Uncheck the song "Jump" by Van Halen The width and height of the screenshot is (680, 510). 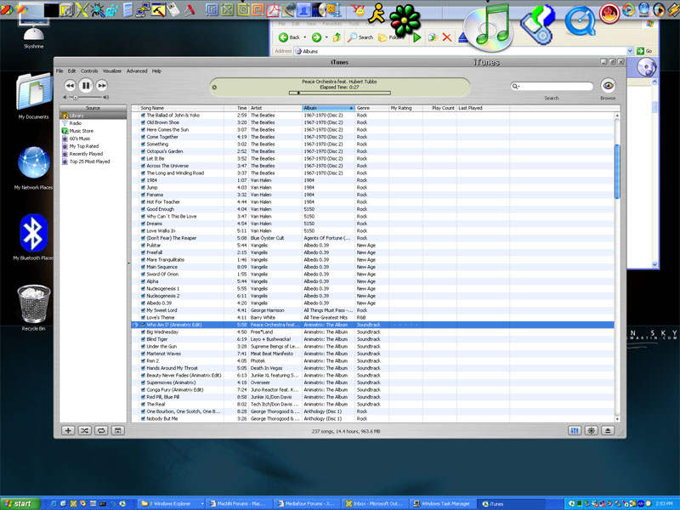(143, 188)
